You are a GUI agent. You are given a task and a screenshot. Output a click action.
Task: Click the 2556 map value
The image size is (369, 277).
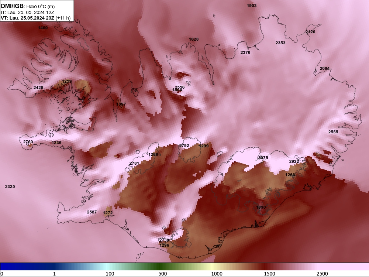[180, 87]
